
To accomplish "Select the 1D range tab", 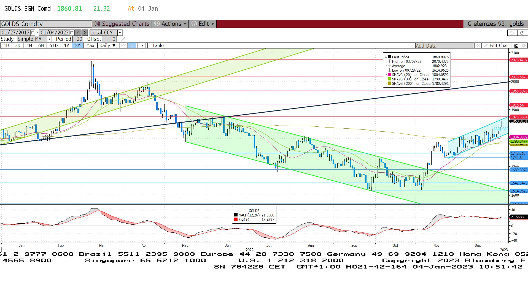I will pyautogui.click(x=6, y=45).
